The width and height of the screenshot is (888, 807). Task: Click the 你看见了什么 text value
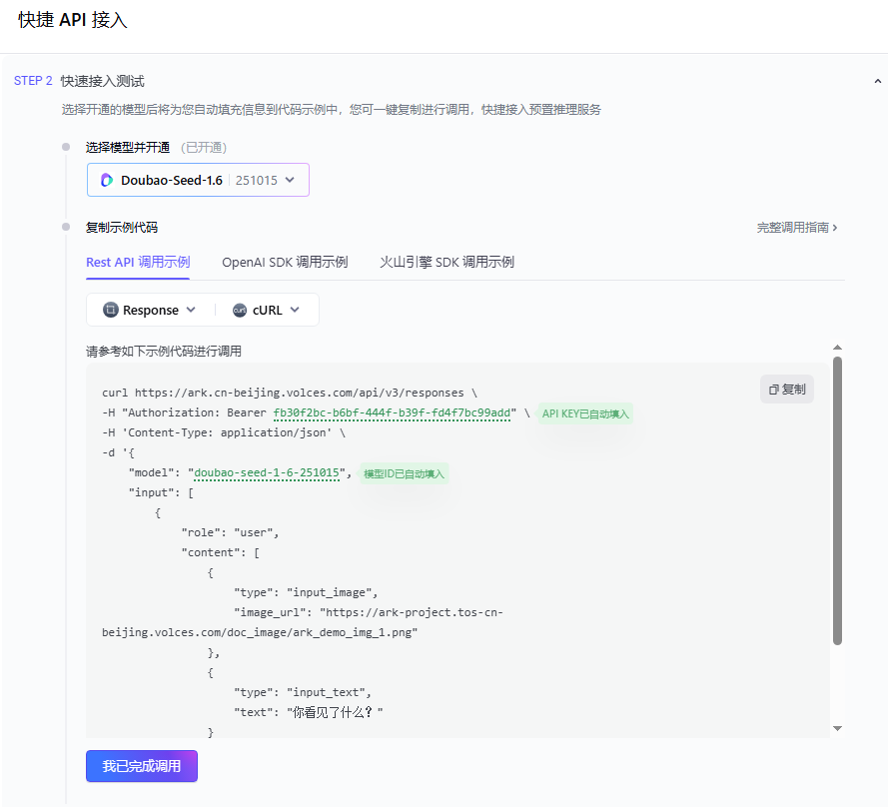pyautogui.click(x=335, y=712)
